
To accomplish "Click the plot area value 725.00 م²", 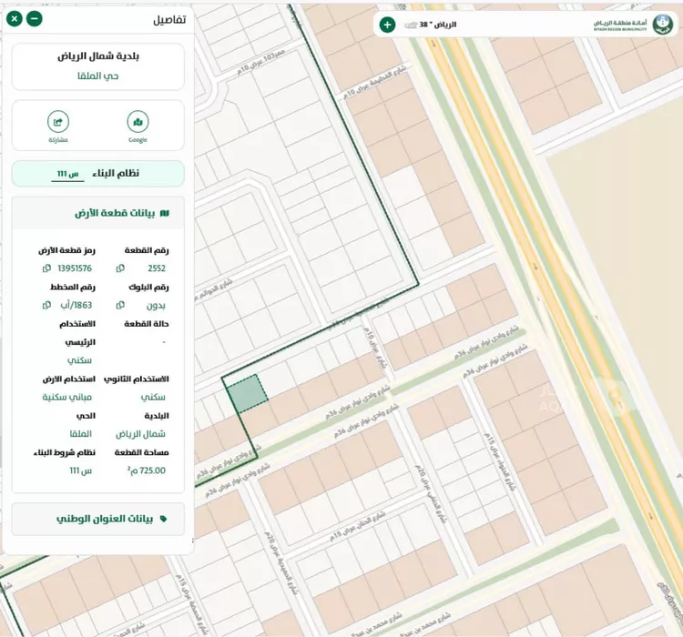I will [x=147, y=470].
